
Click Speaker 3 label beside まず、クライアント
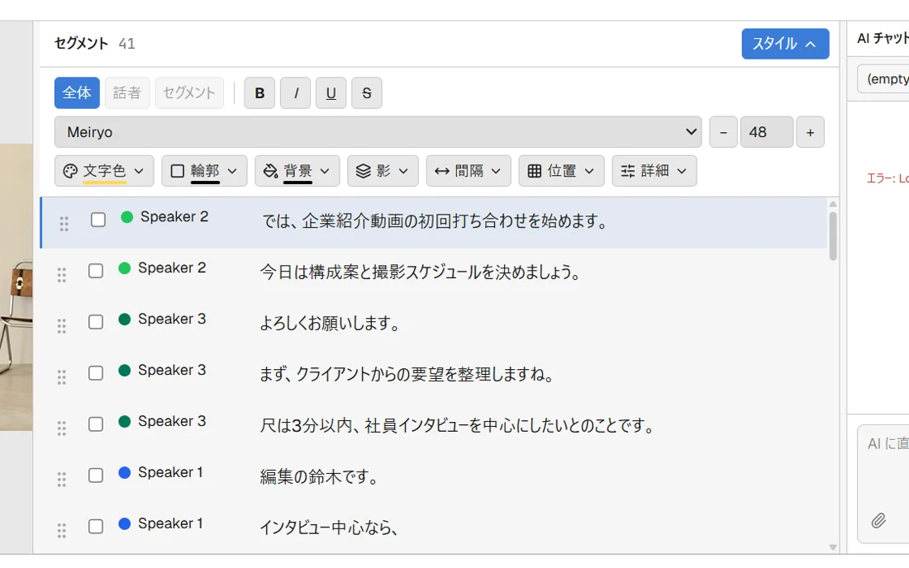click(172, 370)
